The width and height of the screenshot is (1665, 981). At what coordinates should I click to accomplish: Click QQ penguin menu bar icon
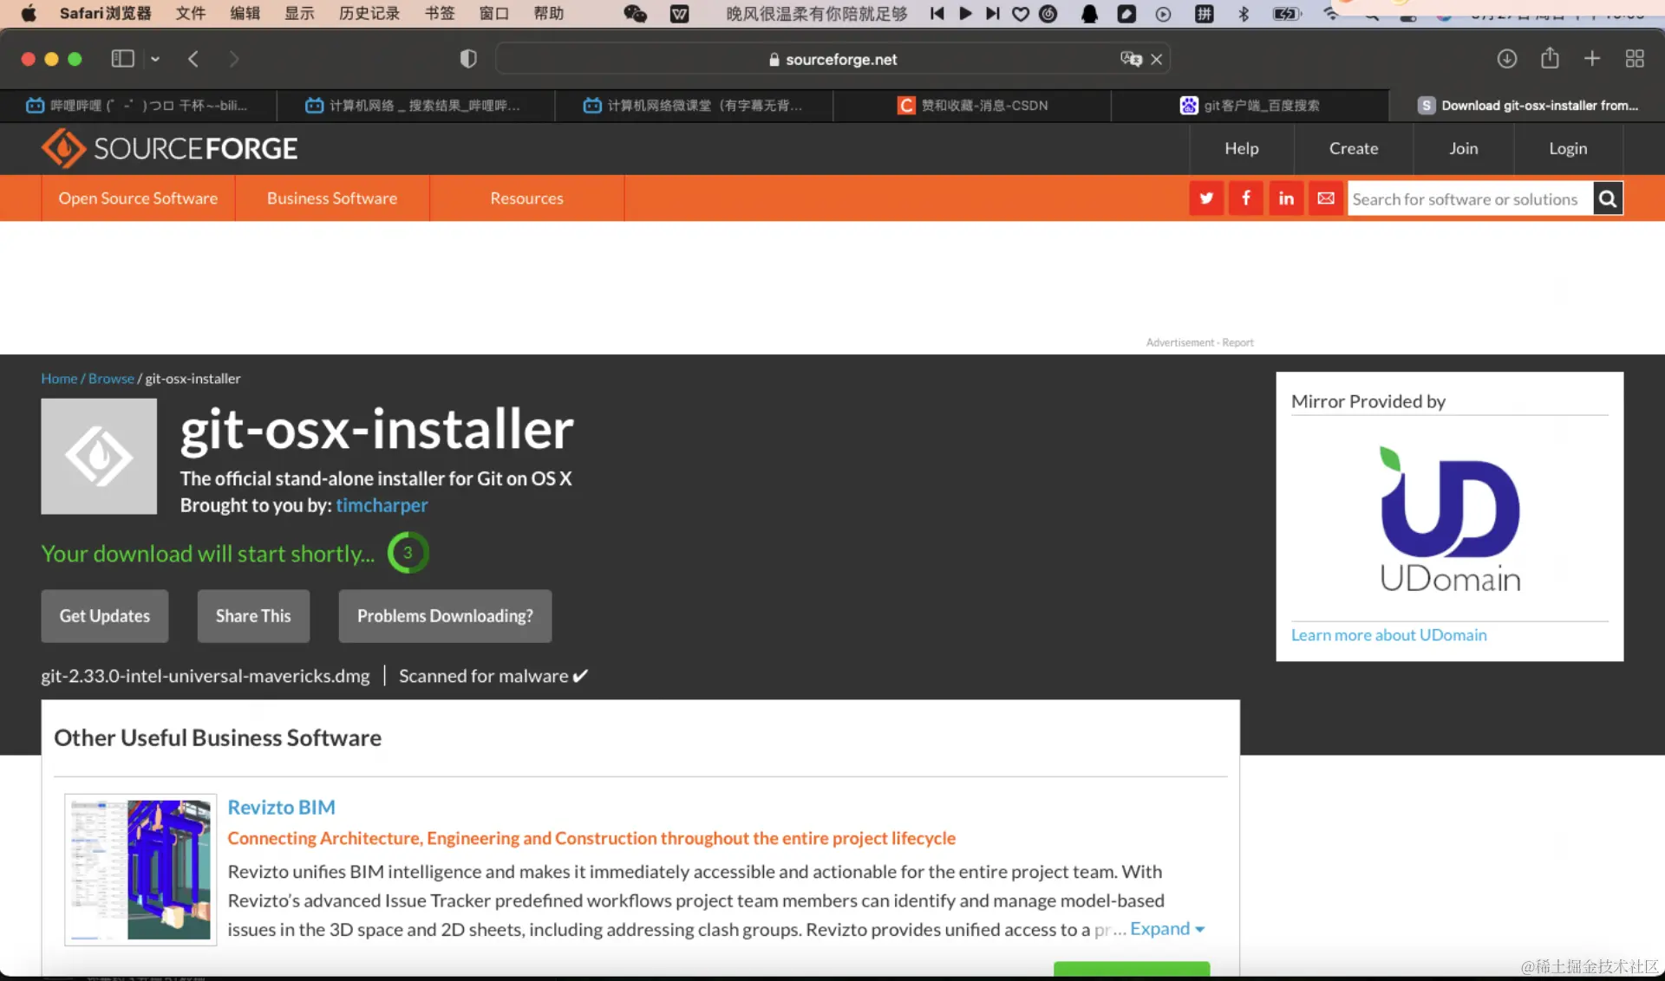coord(1089,14)
